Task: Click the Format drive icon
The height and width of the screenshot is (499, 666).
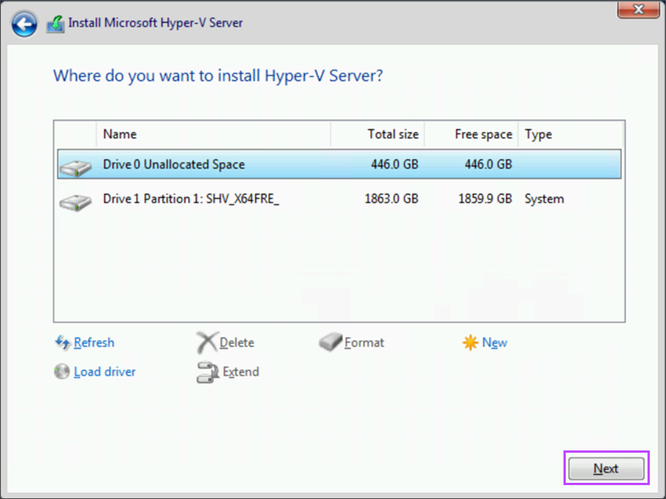Action: [x=330, y=342]
